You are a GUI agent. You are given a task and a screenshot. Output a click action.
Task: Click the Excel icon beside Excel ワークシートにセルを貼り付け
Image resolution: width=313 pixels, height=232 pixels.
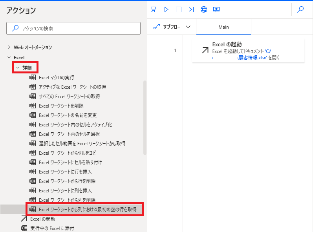click(x=33, y=162)
